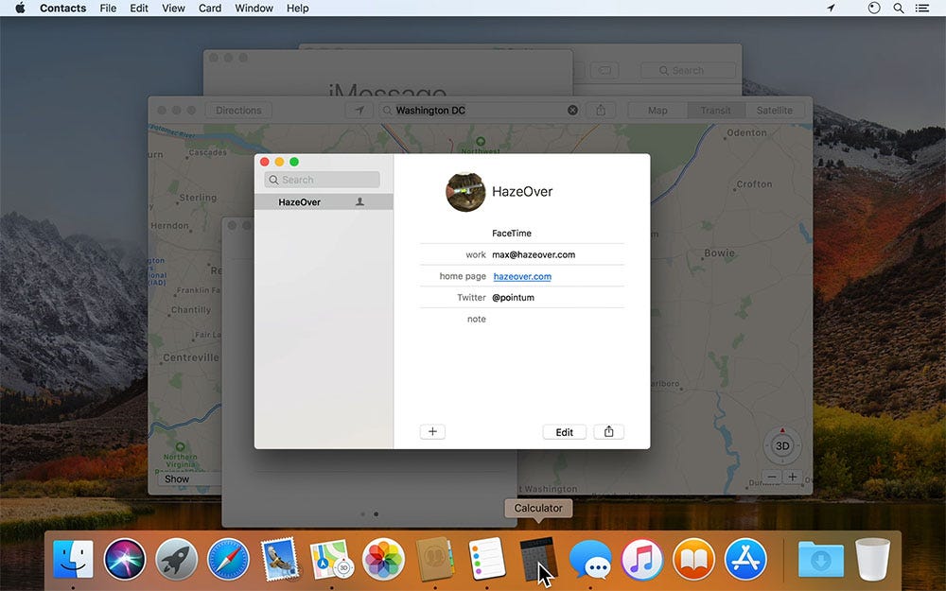Click Bowie label on the map
This screenshot has width=946, height=591.
[719, 253]
